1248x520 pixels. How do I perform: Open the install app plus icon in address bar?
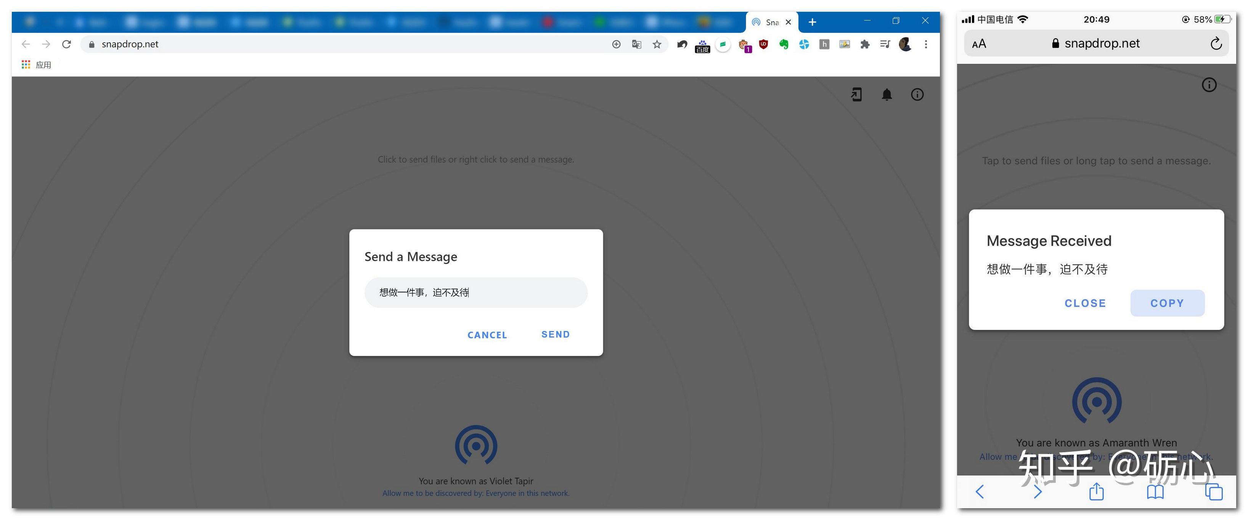tap(616, 45)
